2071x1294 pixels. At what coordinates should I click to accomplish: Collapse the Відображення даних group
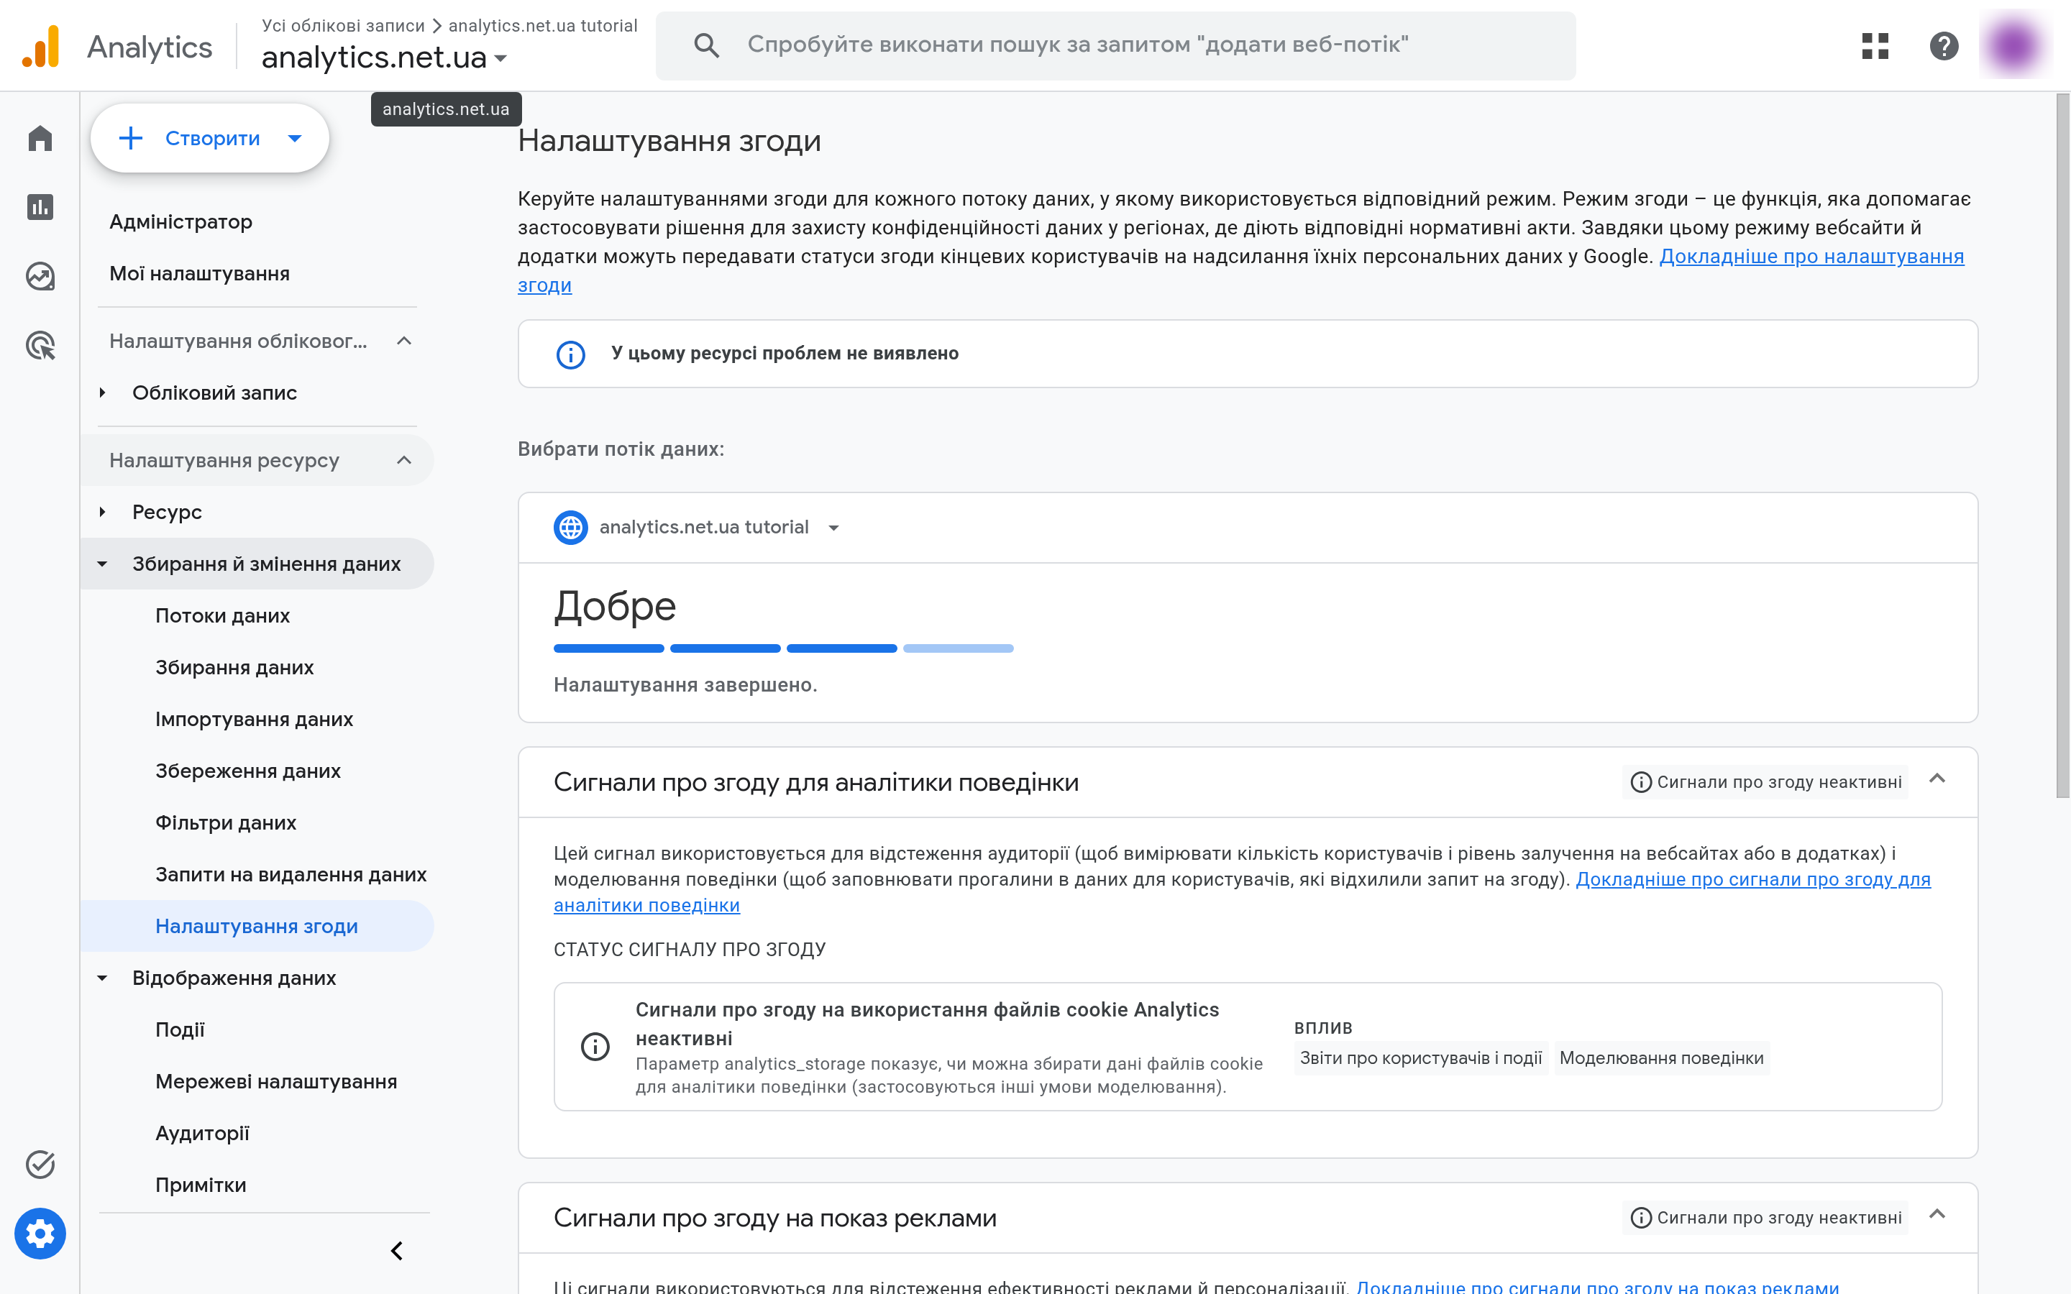103,978
